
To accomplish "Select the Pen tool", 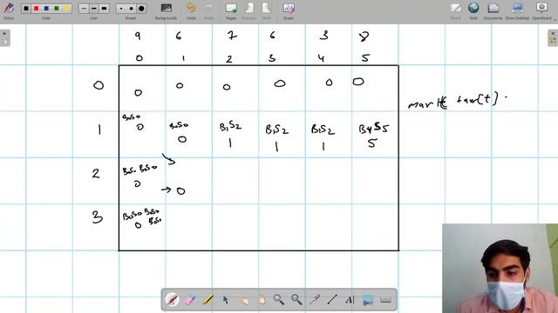I will pos(173,300).
